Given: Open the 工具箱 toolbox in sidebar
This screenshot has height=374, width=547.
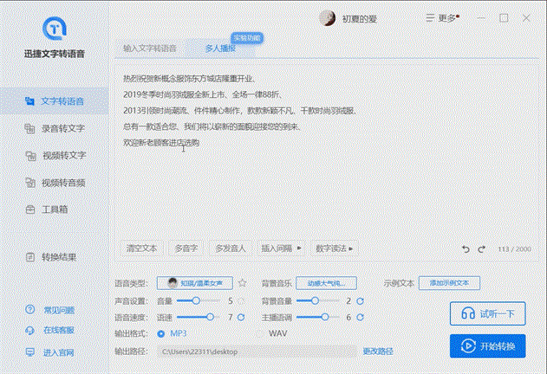Looking at the screenshot, I should tap(55, 210).
